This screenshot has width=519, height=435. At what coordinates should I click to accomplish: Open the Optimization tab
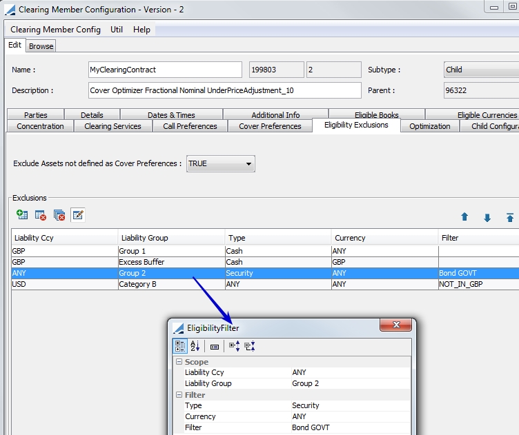(x=430, y=126)
